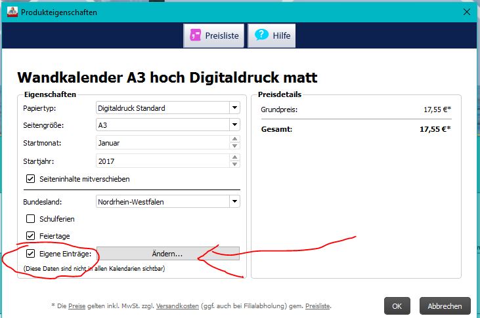Disable the Feiertage checkbox
This screenshot has height=318, width=480.
[30, 236]
